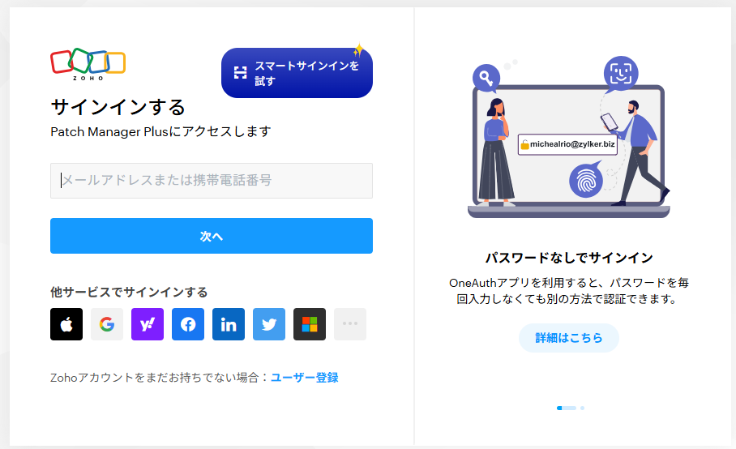Viewport: 736px width, 449px height.
Task: Click the Zoho logo
Action: tap(88, 64)
